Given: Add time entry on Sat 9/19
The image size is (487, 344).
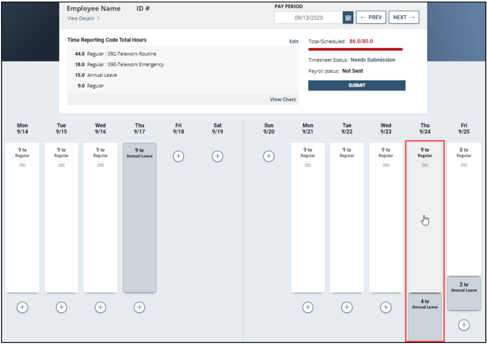Looking at the screenshot, I should (217, 156).
